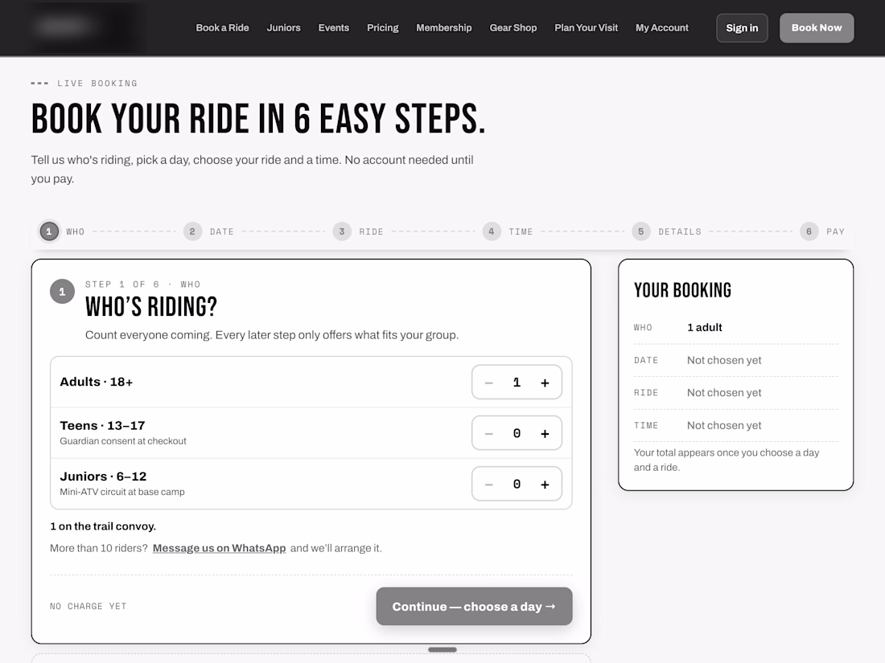Viewport: 885px width, 663px height.
Task: Jump to step 2 Date circle
Action: (192, 231)
